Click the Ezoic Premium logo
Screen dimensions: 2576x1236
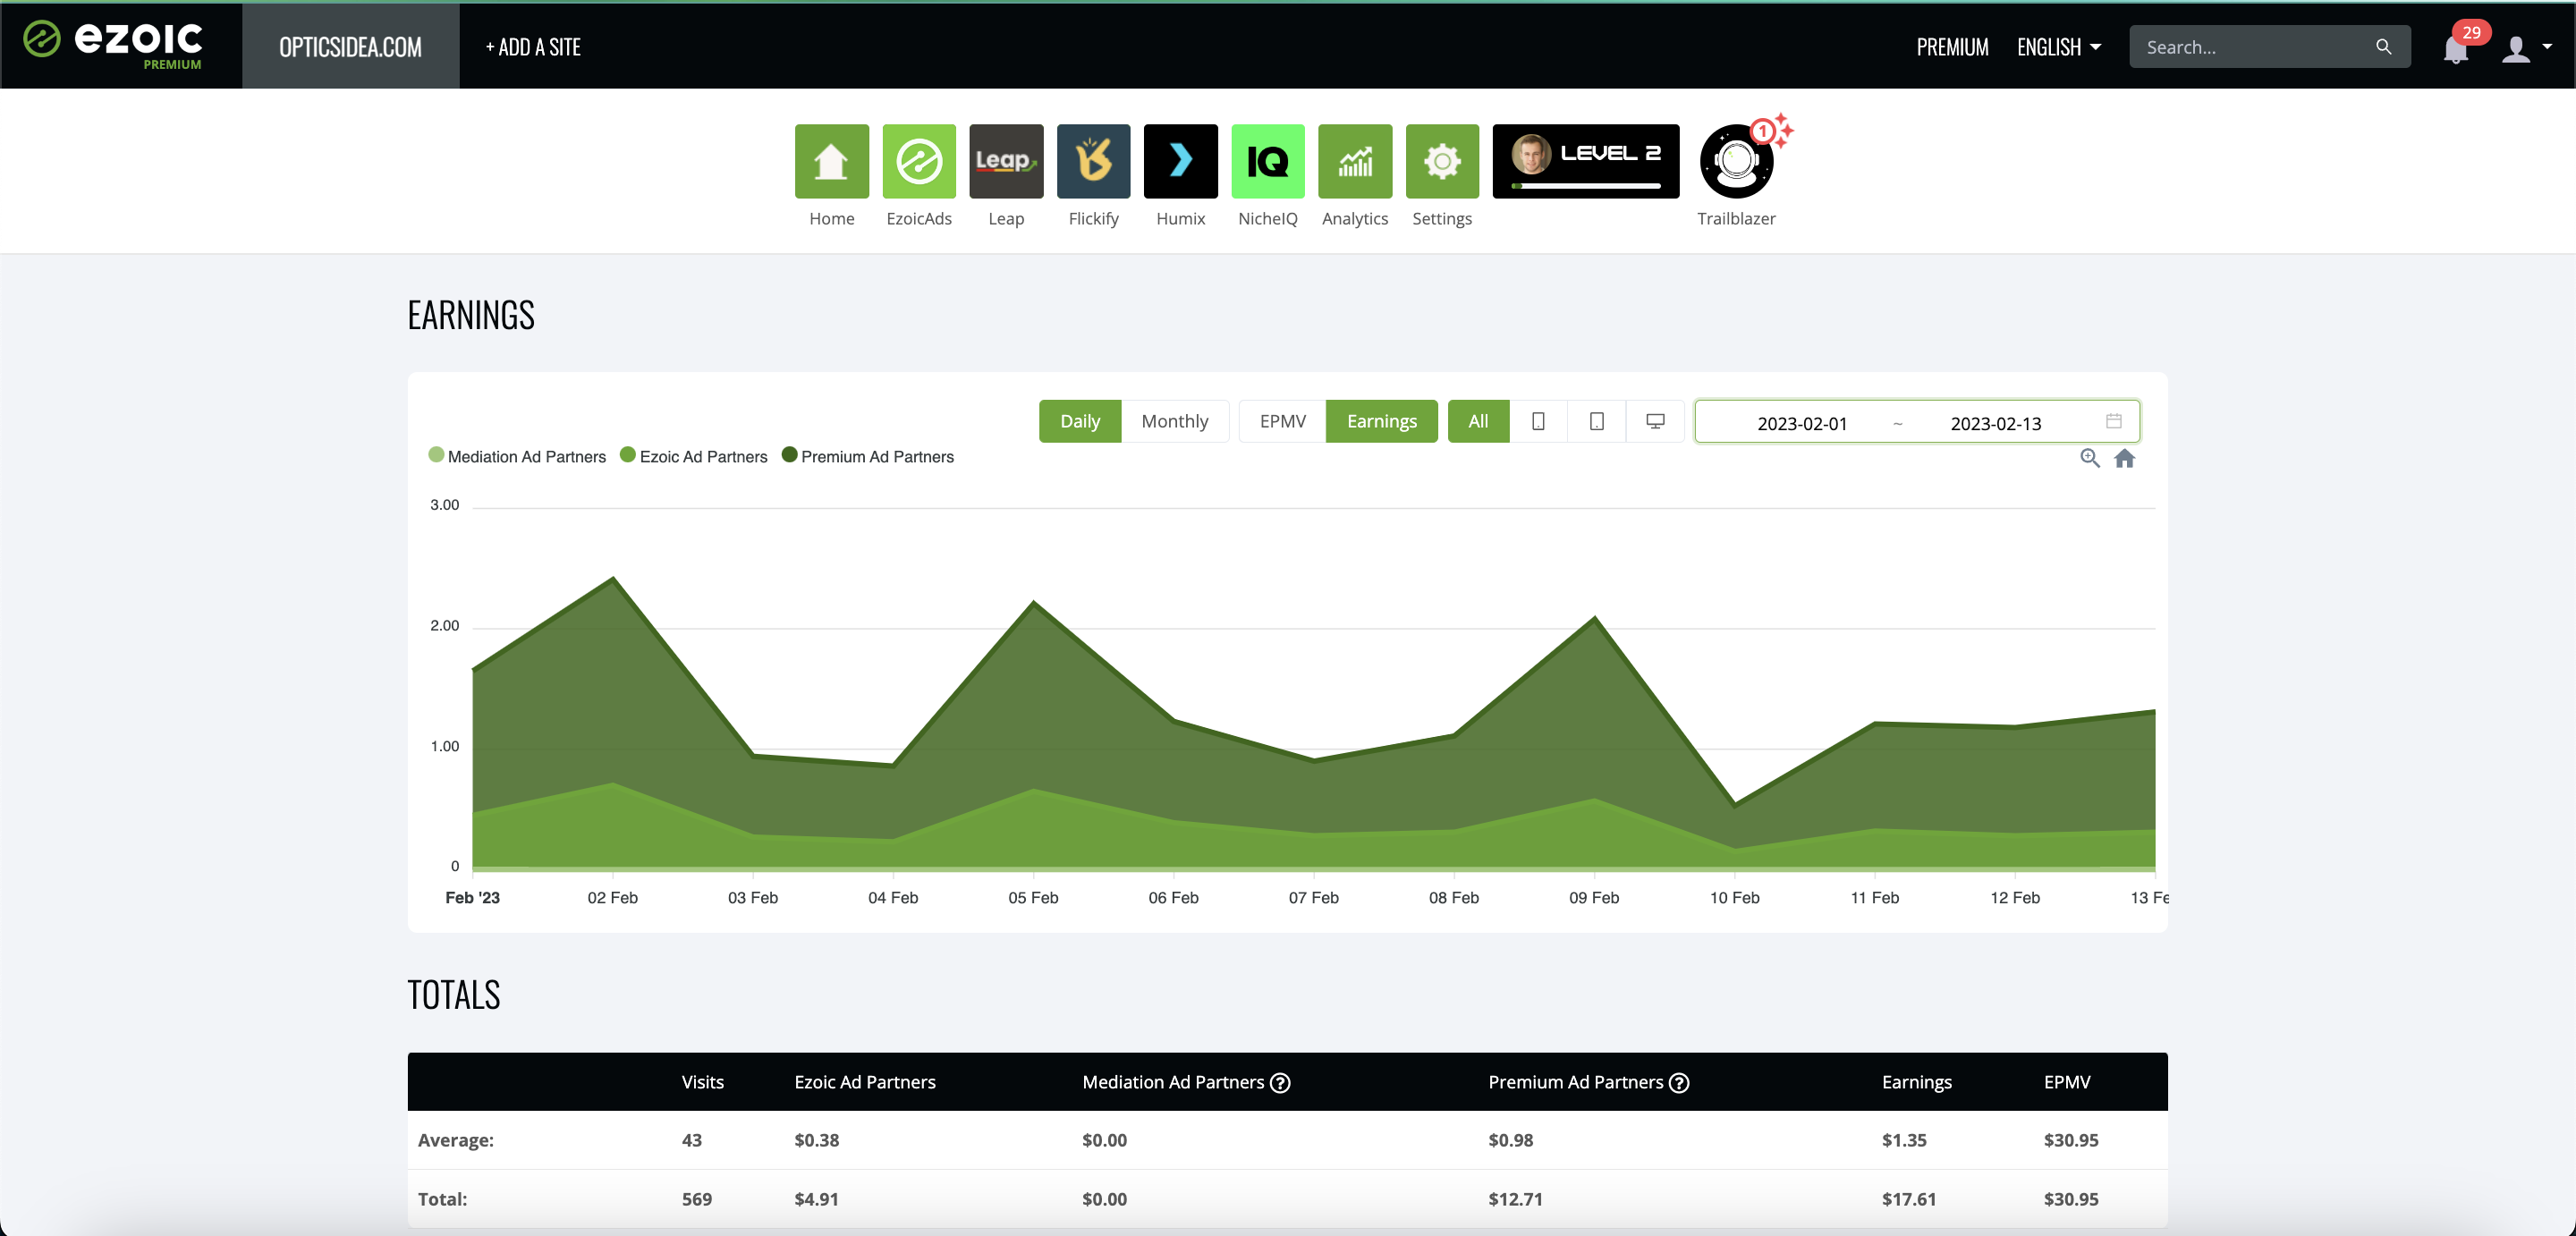(x=113, y=45)
